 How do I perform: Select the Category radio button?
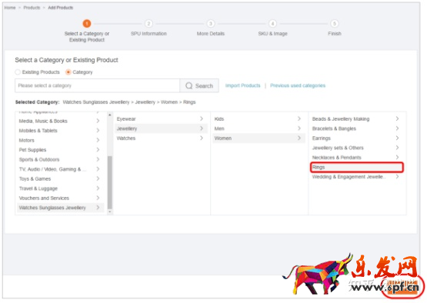pos(68,72)
